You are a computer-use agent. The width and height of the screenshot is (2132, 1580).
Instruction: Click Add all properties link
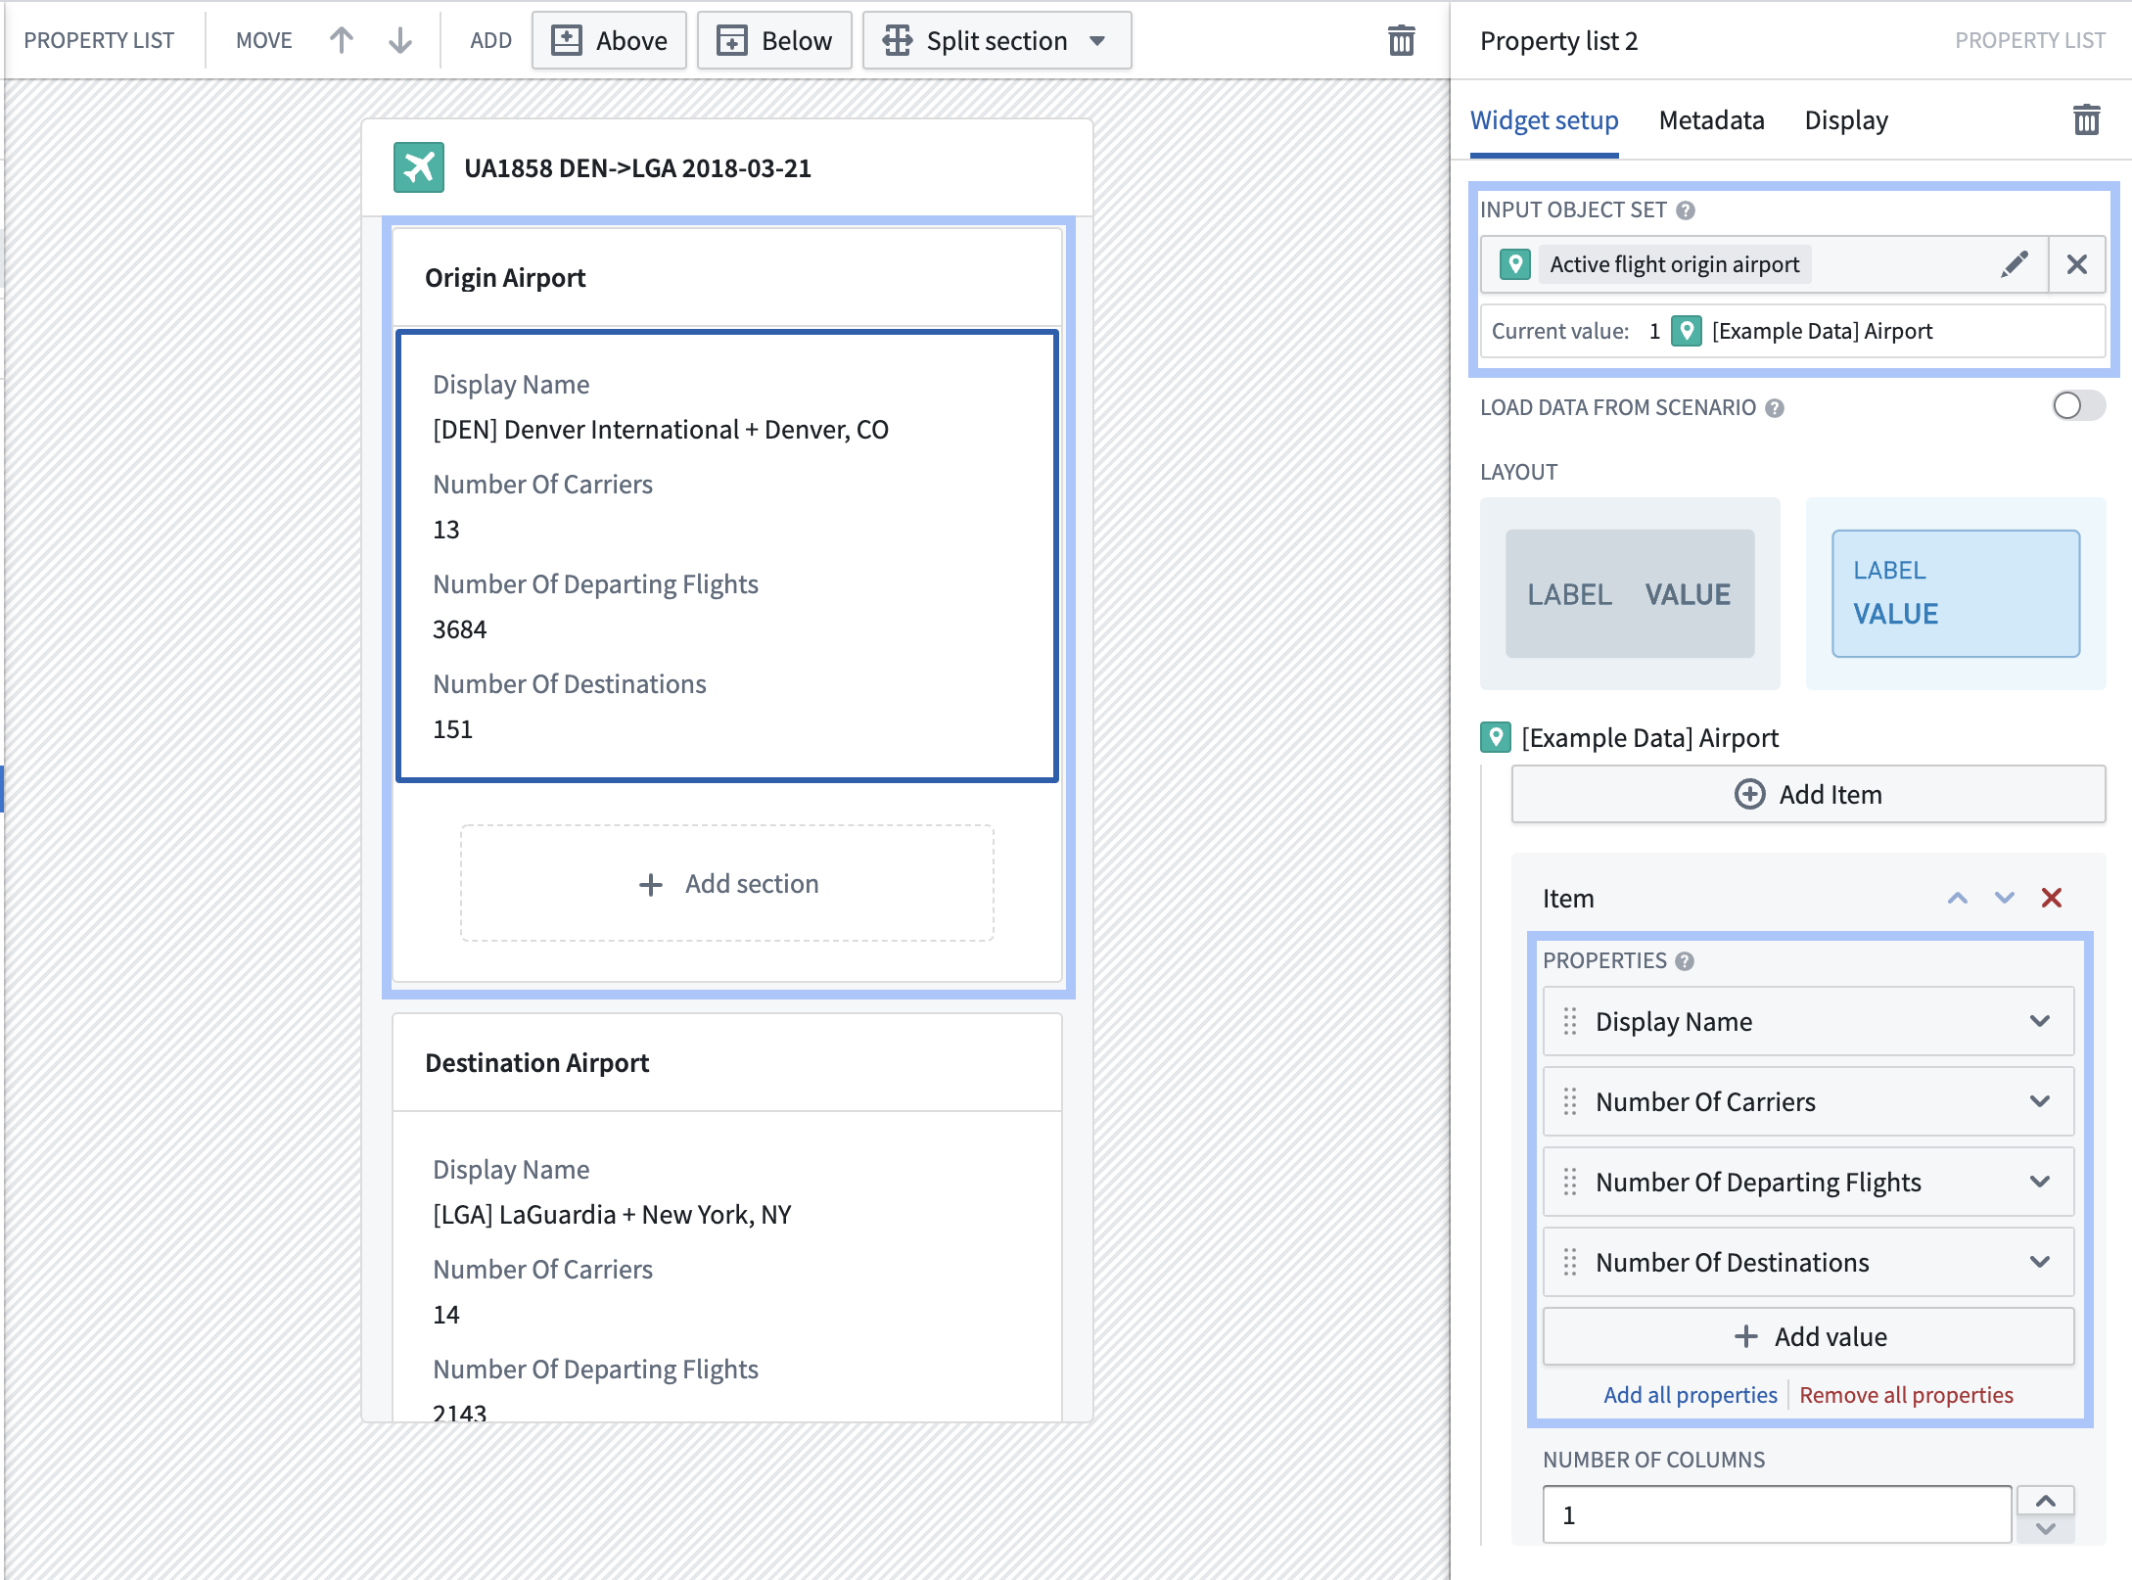1690,1395
